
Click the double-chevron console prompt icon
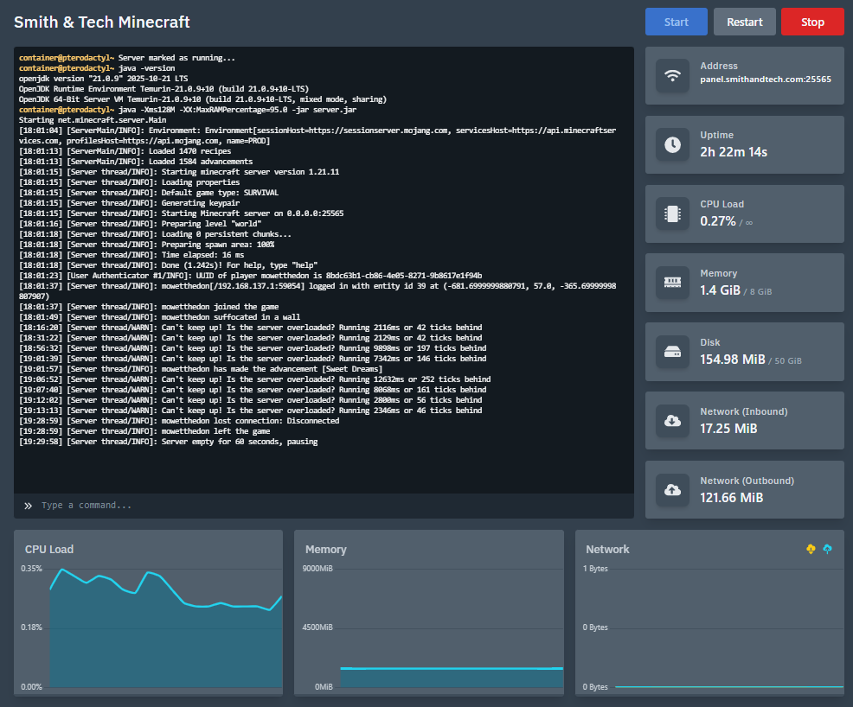point(28,506)
